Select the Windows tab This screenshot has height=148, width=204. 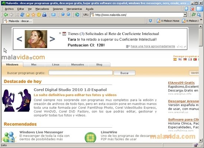pyautogui.click(x=12, y=65)
